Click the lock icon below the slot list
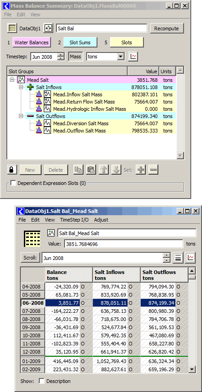The height and width of the screenshot is (392, 202). coord(12,170)
